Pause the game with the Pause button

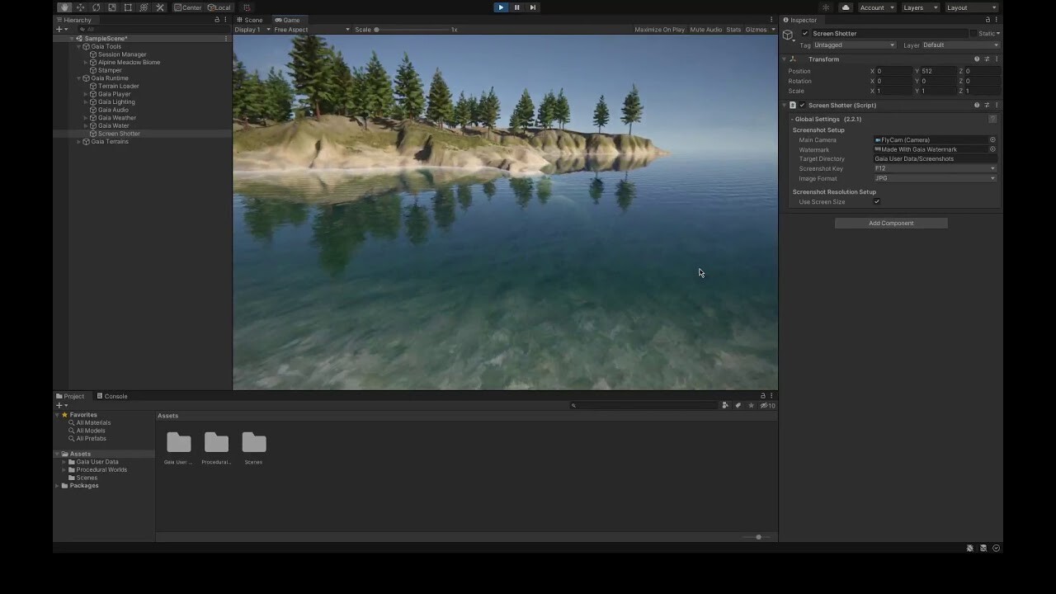pyautogui.click(x=516, y=7)
